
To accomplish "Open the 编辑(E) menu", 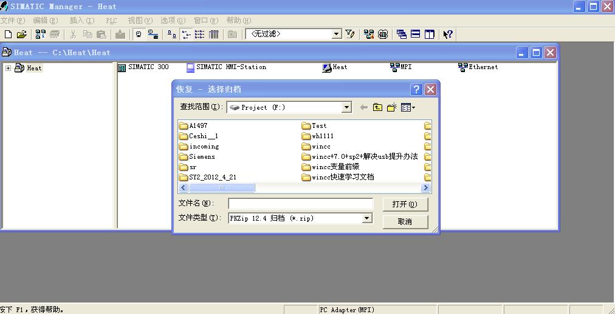I will click(46, 21).
